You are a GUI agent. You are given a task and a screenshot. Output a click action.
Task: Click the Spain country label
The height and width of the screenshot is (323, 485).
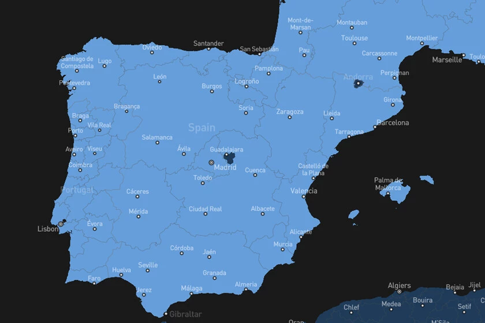tap(202, 127)
